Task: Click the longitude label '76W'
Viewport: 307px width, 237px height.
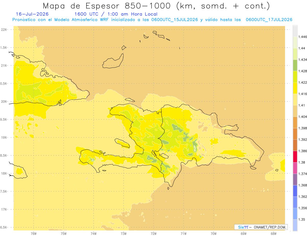Action: 34,233
